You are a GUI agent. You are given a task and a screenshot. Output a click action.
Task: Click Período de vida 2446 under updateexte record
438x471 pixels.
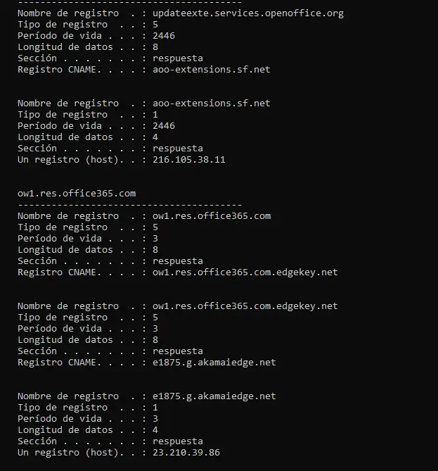(163, 35)
